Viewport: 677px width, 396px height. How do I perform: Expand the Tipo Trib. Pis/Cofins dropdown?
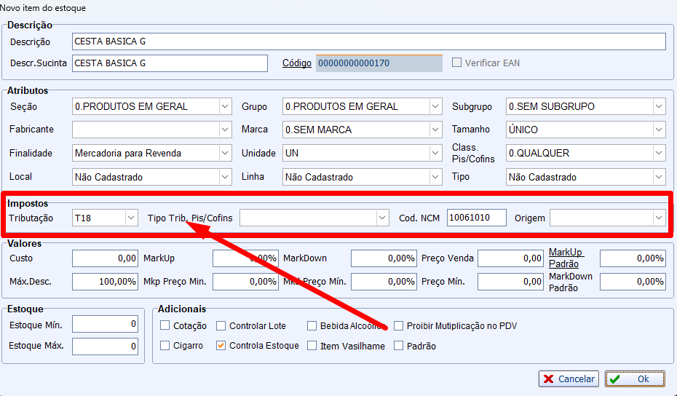click(382, 218)
